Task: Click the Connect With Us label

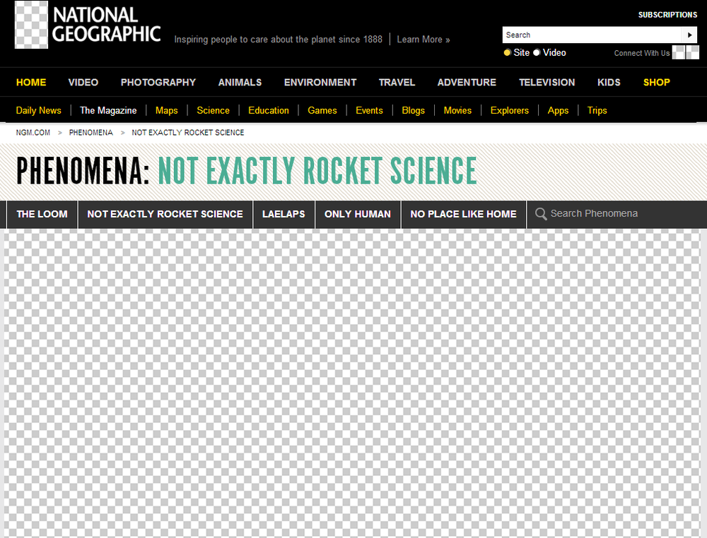Action: [642, 53]
